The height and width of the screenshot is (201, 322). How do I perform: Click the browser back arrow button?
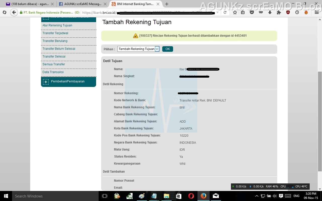(14, 13)
